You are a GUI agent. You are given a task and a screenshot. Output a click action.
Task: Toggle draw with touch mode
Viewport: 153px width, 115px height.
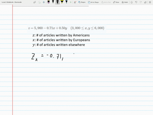click(x=75, y=2)
